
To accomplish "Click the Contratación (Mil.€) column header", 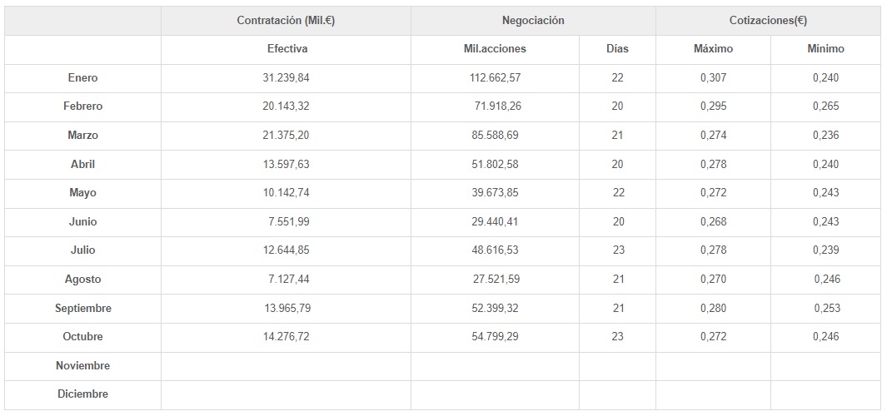I will point(286,21).
